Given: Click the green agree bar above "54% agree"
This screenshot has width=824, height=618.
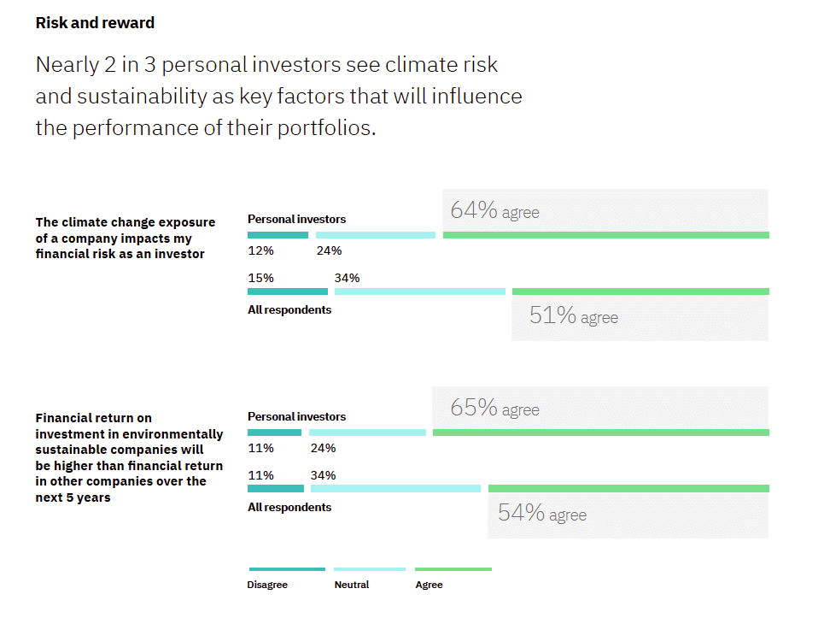Looking at the screenshot, I should [x=628, y=489].
